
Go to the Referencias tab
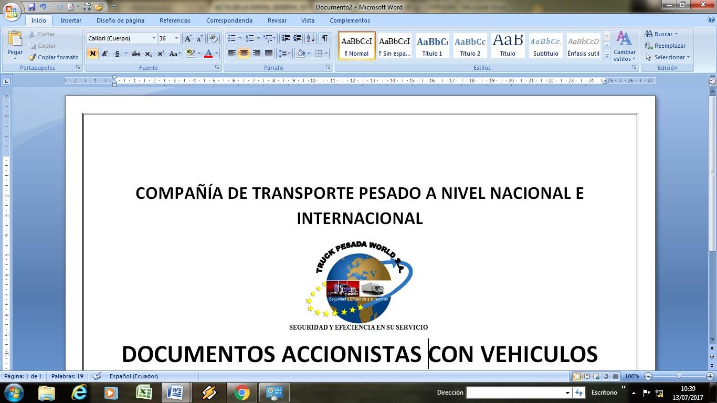pyautogui.click(x=175, y=20)
